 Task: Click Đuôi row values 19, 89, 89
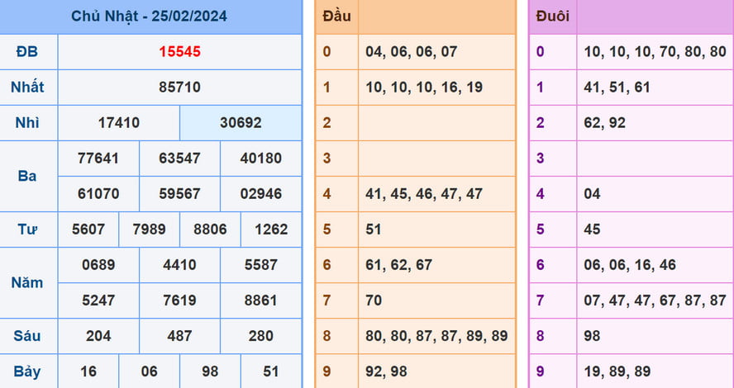616,371
